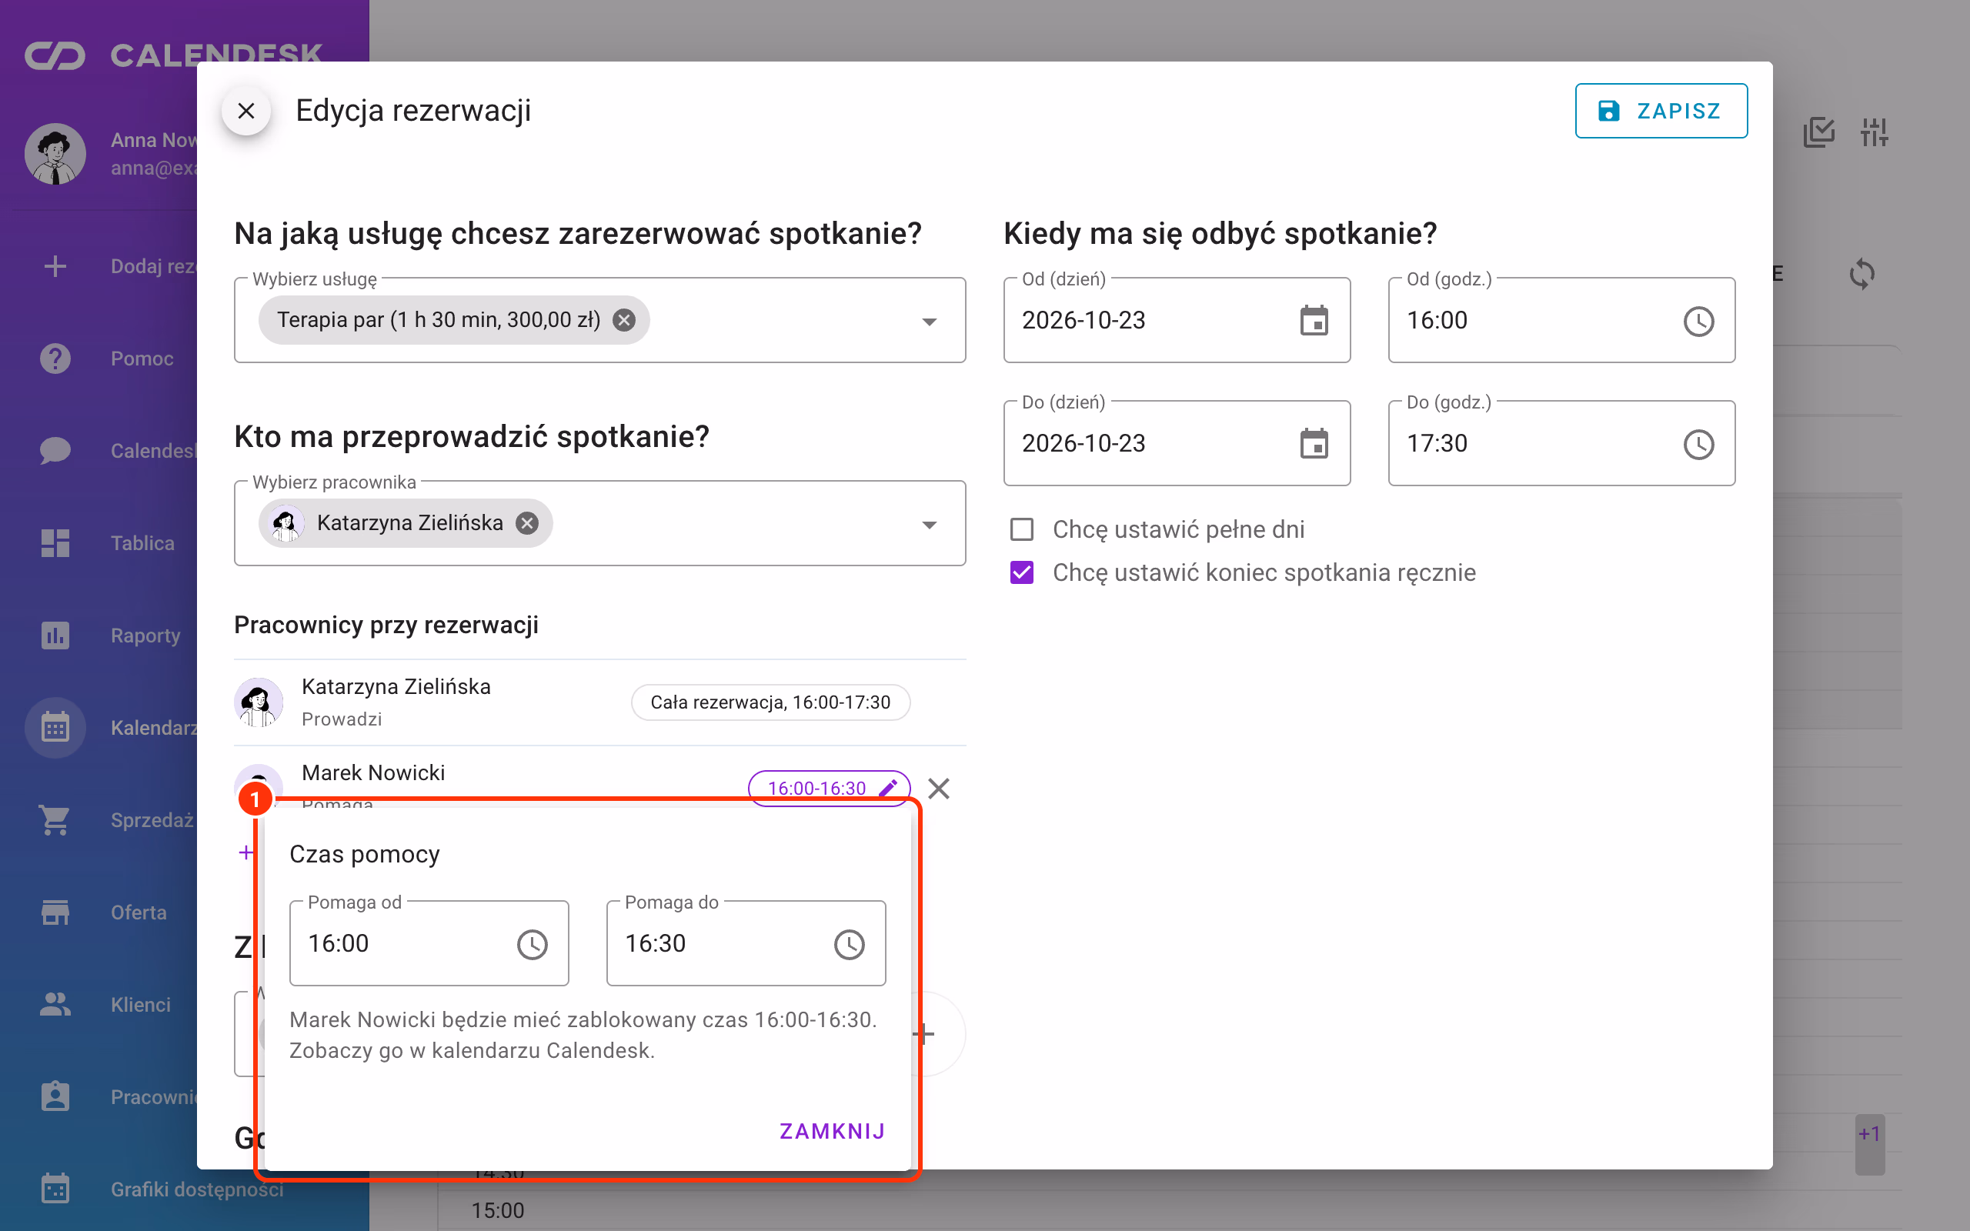
Task: Click the filter sliders icon at top right
Action: tap(1874, 132)
